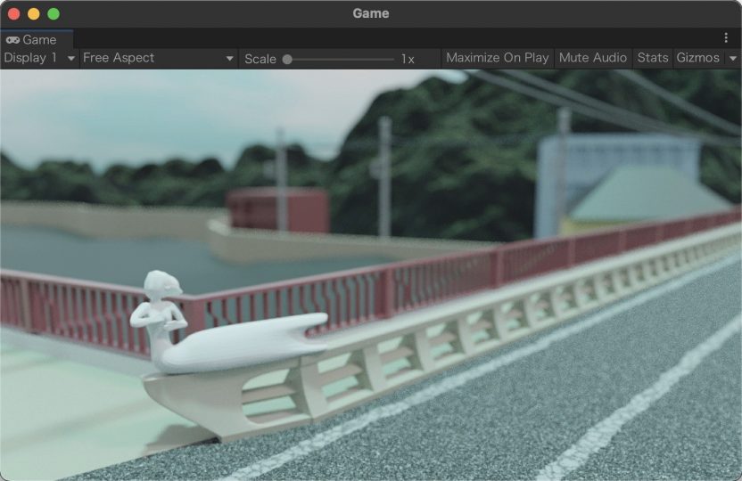
Task: Open the Display 1 dropdown
Action: pos(39,58)
